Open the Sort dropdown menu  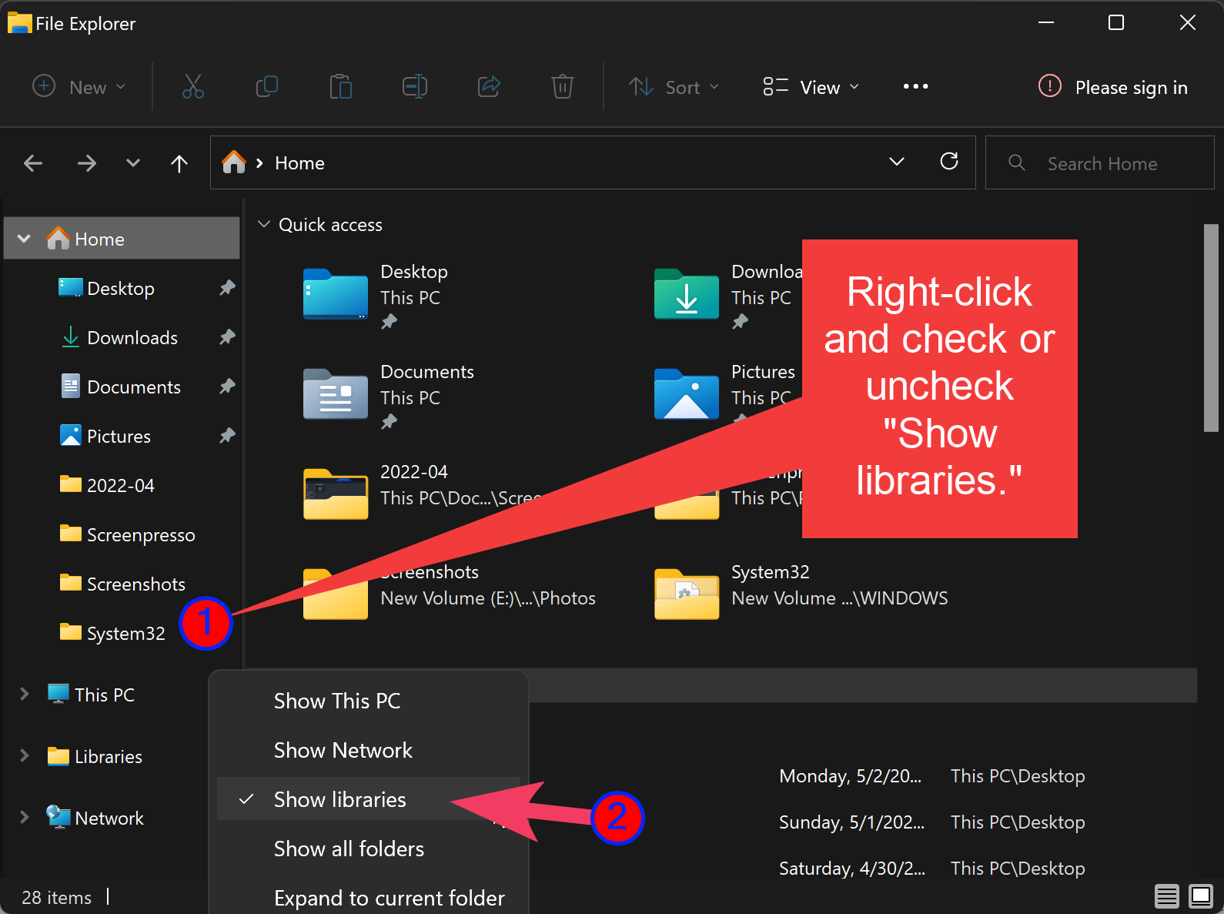click(x=674, y=86)
